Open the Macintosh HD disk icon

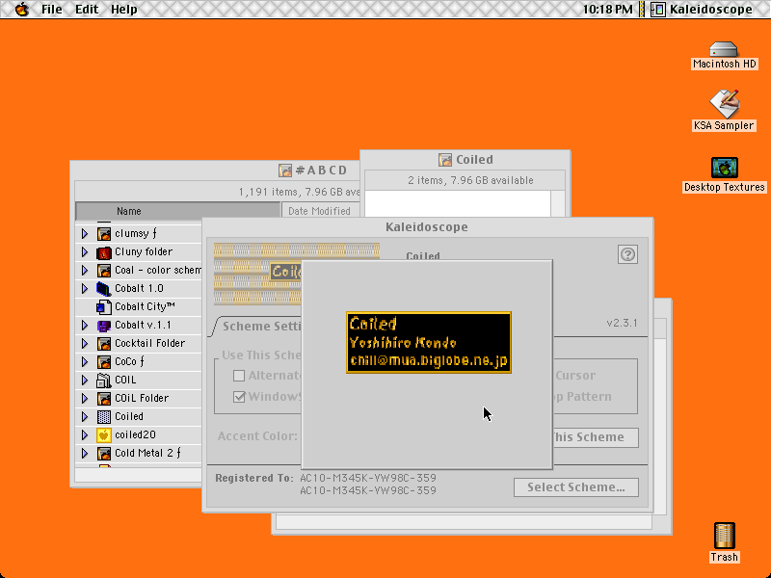click(724, 49)
